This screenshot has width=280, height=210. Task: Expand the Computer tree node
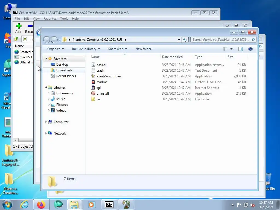point(46,122)
